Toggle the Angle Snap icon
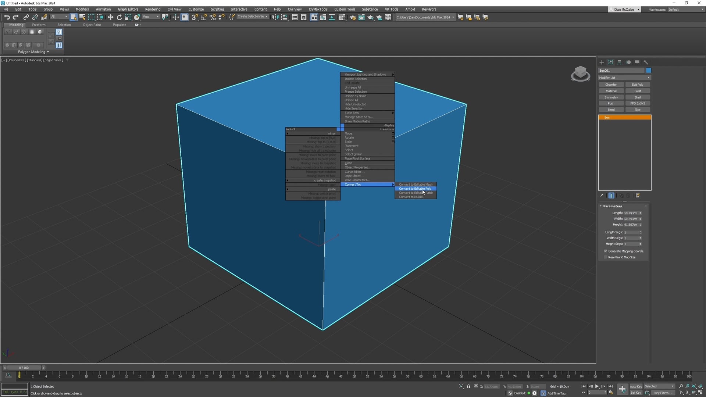 click(203, 17)
